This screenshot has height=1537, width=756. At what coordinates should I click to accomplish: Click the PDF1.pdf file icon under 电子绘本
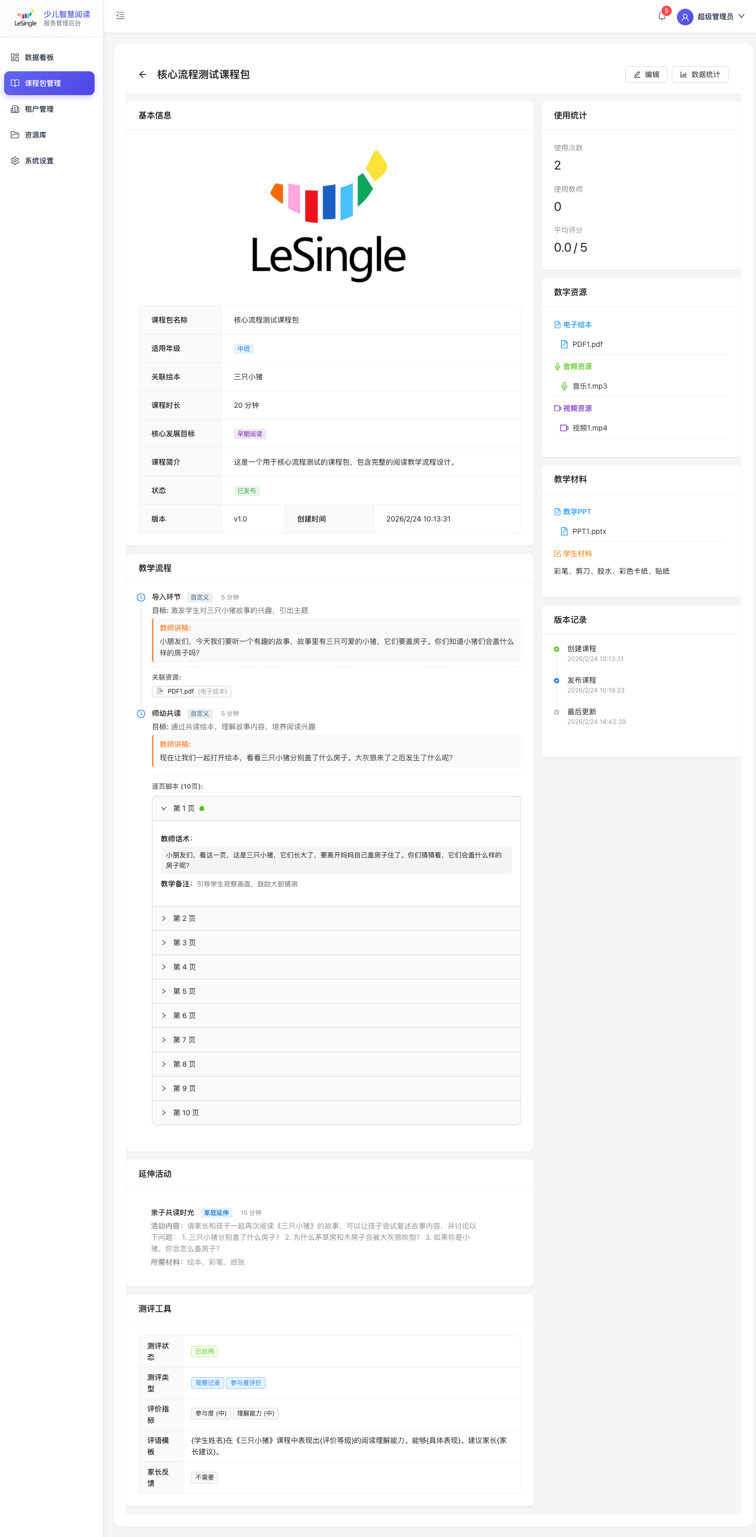(x=564, y=344)
